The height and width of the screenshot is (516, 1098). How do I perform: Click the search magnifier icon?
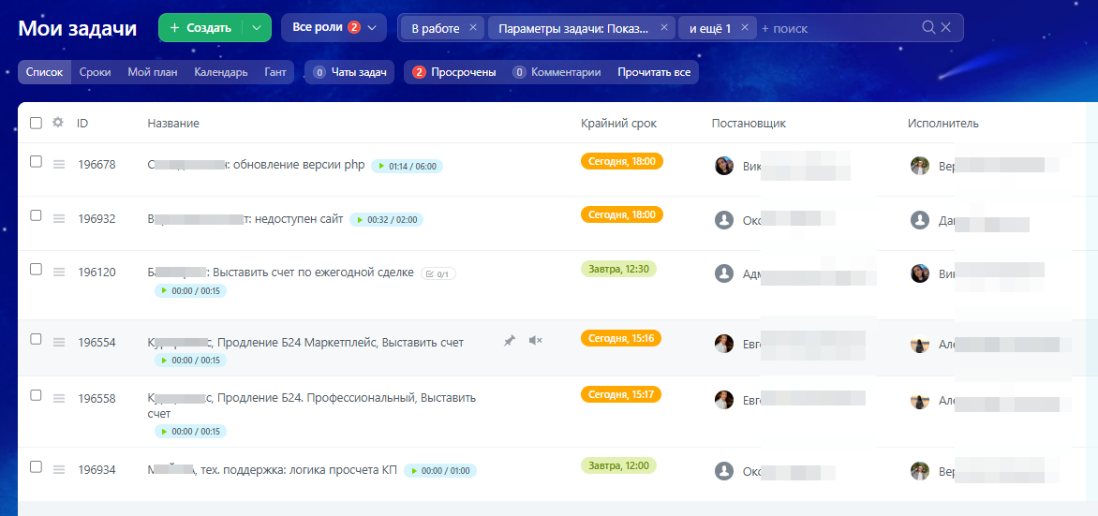tap(928, 28)
